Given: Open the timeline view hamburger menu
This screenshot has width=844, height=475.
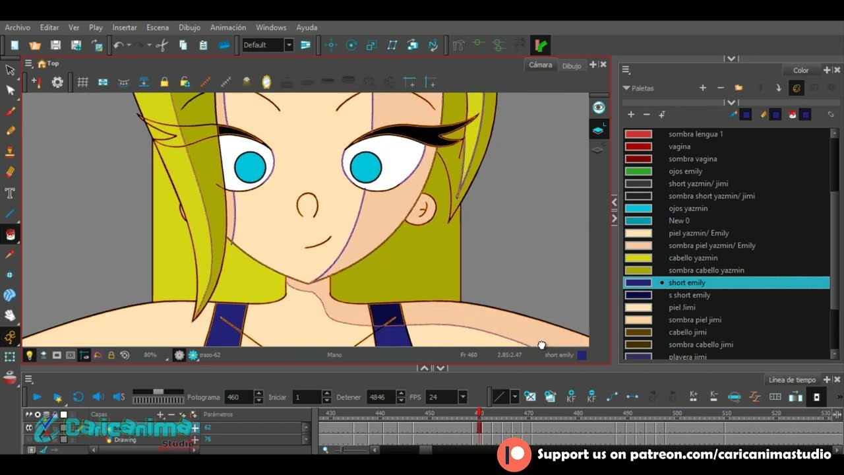Looking at the screenshot, I should 29,379.
